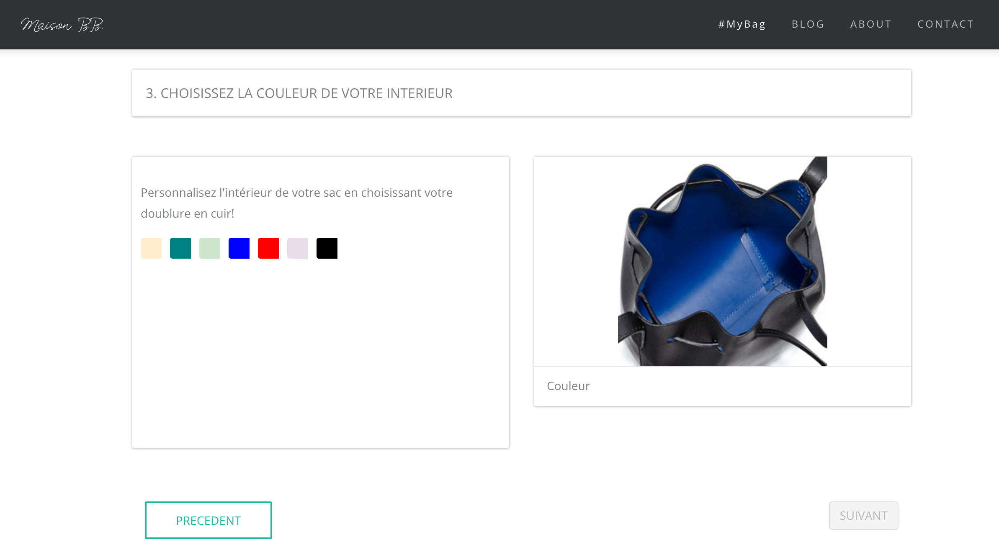The height and width of the screenshot is (555, 999).
Task: Open the #MyBag menu item
Action: pos(742,24)
